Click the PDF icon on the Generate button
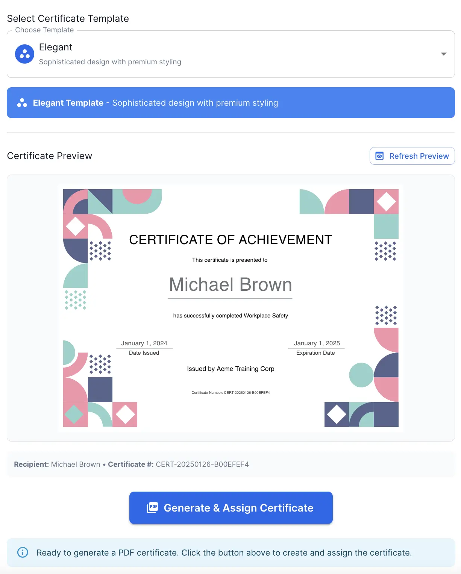The width and height of the screenshot is (461, 574). (152, 507)
